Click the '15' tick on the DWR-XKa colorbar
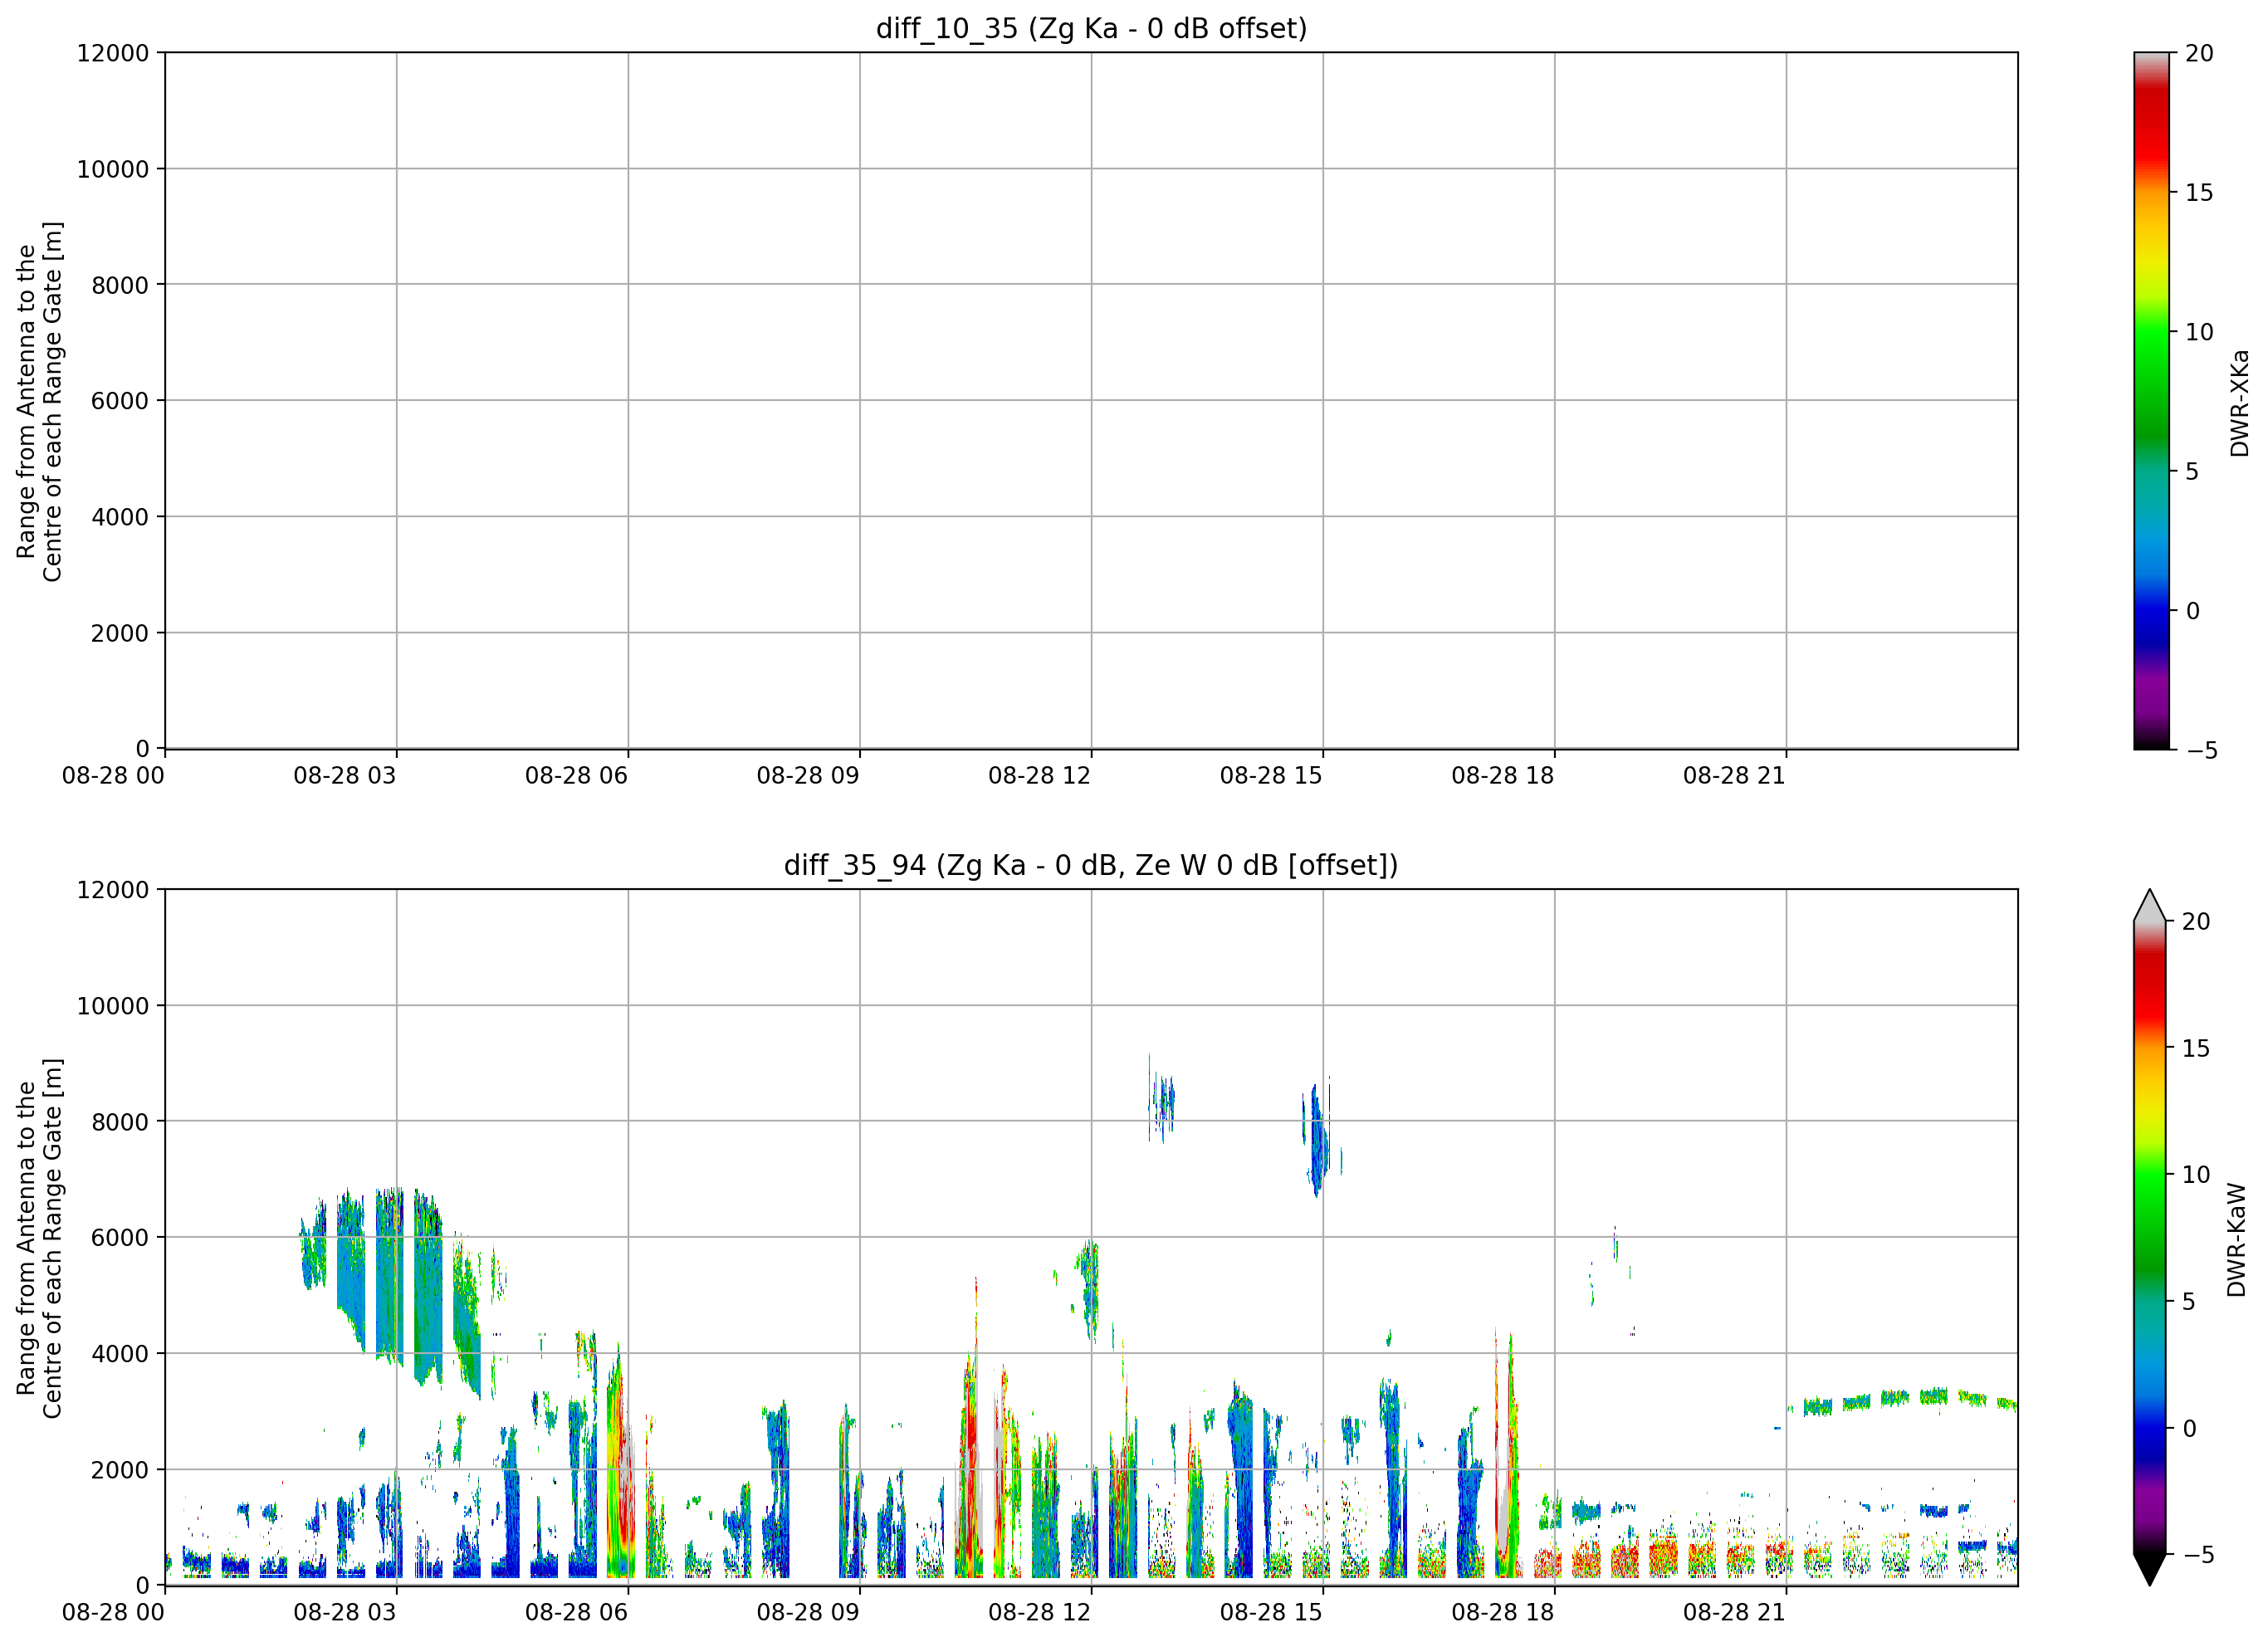The image size is (2268, 1642). click(x=2199, y=193)
